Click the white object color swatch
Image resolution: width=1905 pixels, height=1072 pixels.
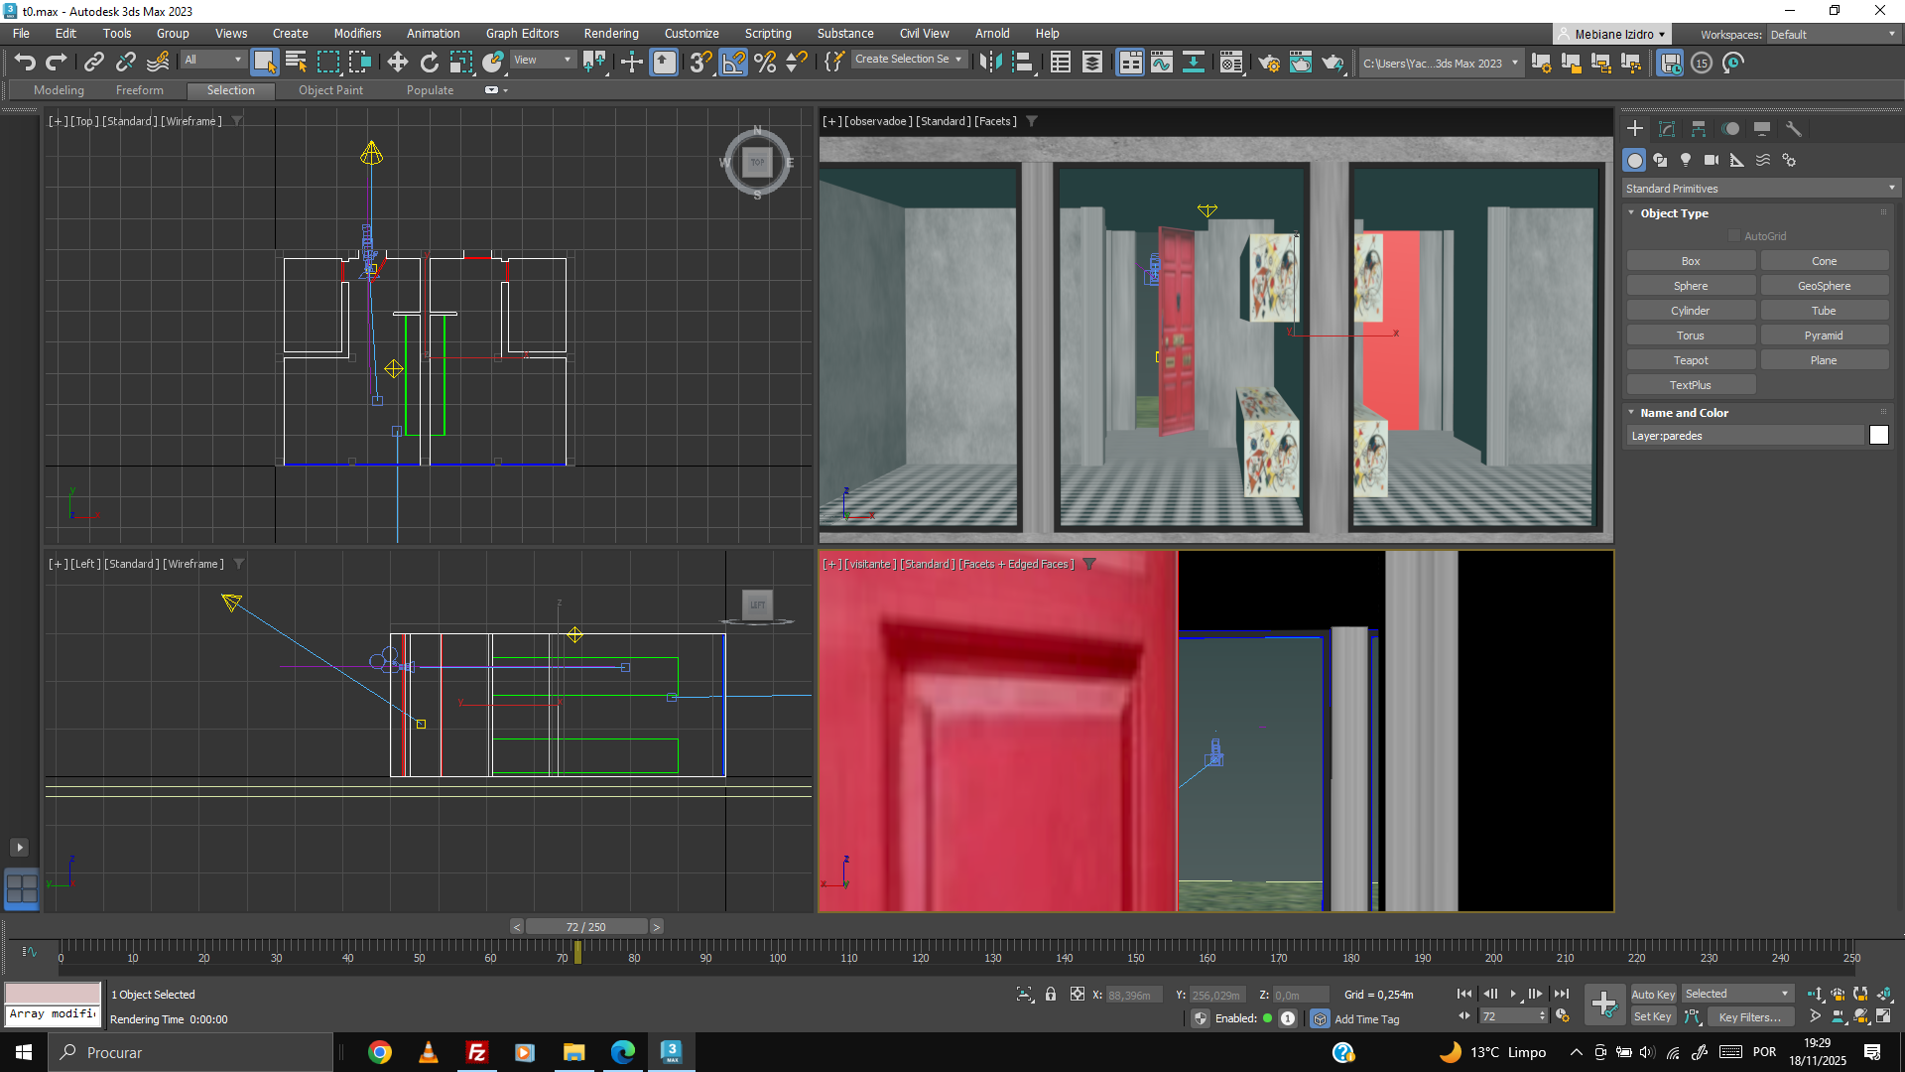click(x=1878, y=436)
